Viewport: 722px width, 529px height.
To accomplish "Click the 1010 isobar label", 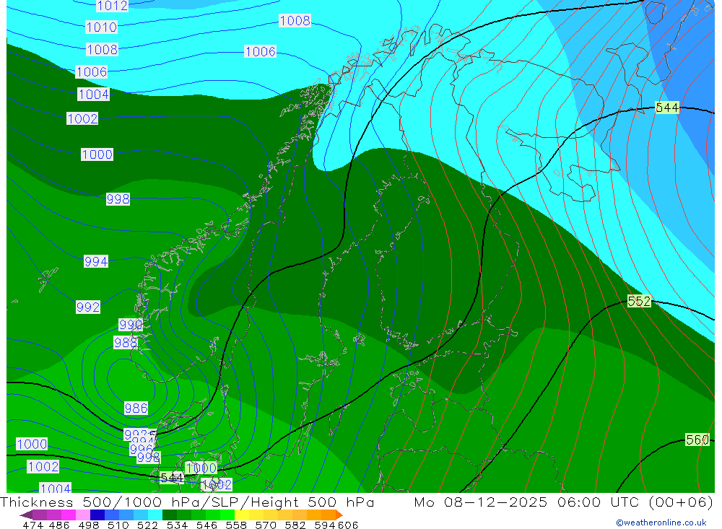I will pyautogui.click(x=101, y=27).
